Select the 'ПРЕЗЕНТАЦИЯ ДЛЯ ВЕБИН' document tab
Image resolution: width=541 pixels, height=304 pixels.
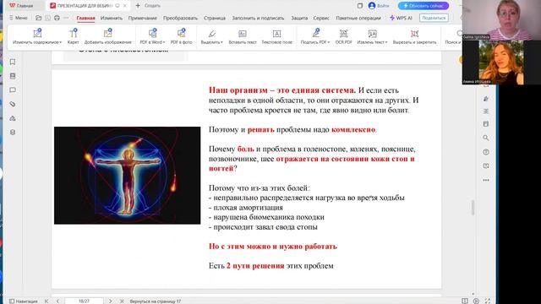pyautogui.click(x=85, y=6)
